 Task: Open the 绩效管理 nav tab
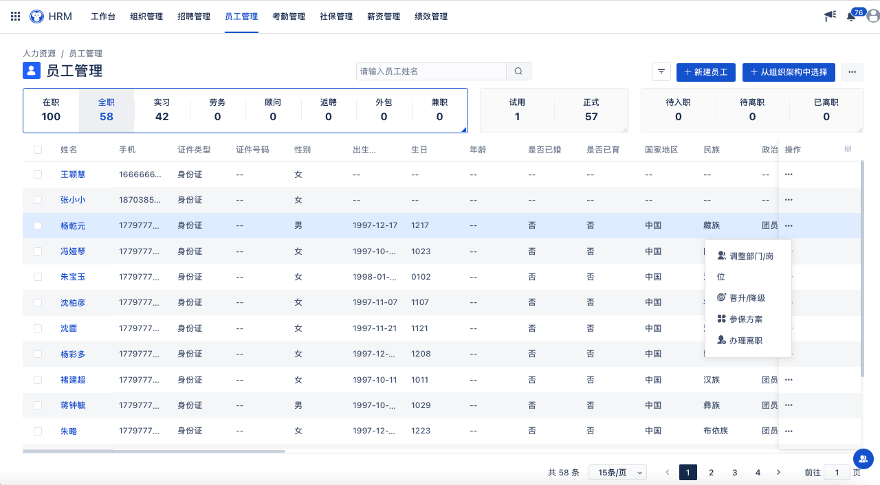coord(431,16)
